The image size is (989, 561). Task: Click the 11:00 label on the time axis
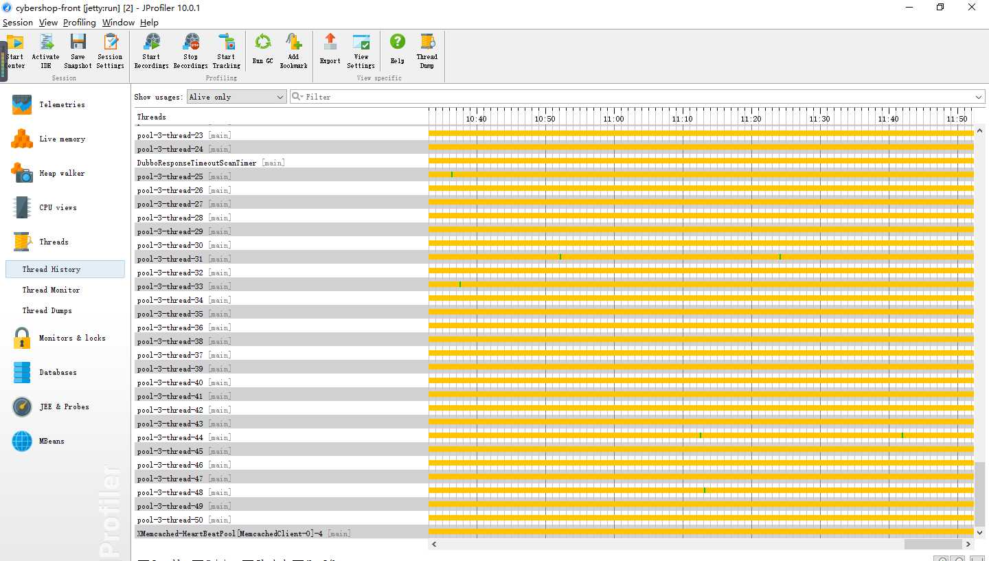pos(613,119)
